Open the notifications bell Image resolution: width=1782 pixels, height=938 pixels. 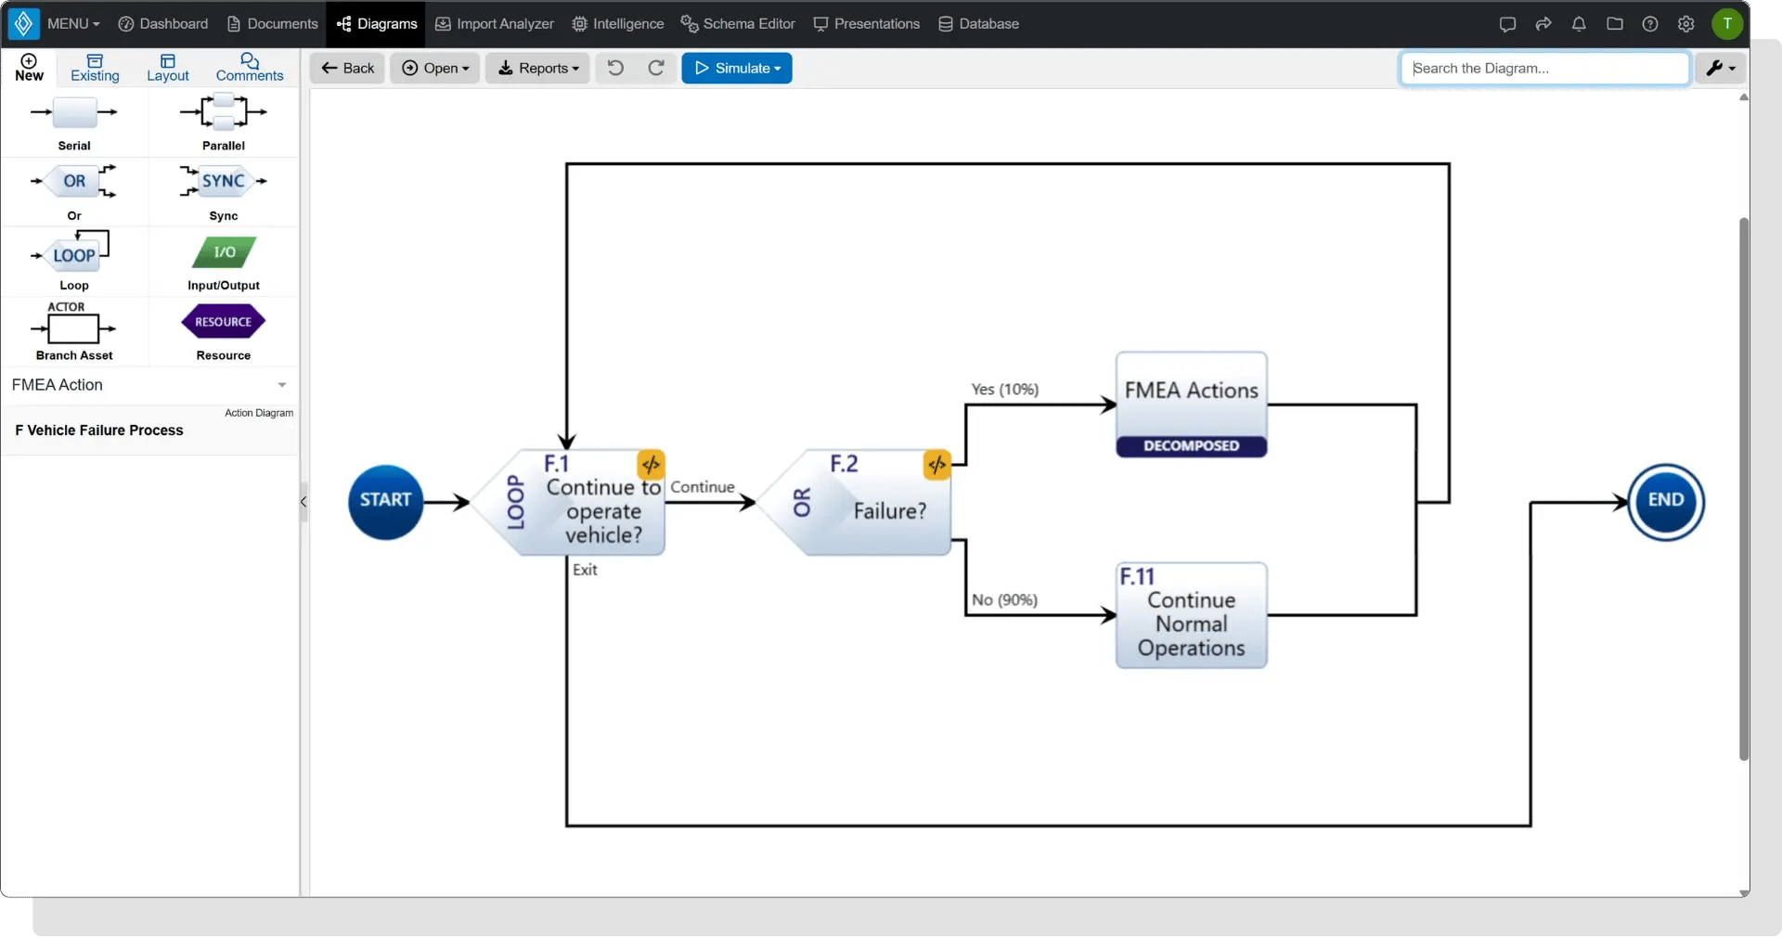1579,24
